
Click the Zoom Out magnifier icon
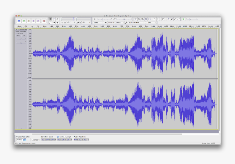tap(172, 19)
